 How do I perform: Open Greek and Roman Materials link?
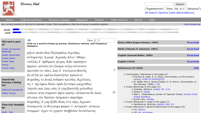(x=11, y=50)
